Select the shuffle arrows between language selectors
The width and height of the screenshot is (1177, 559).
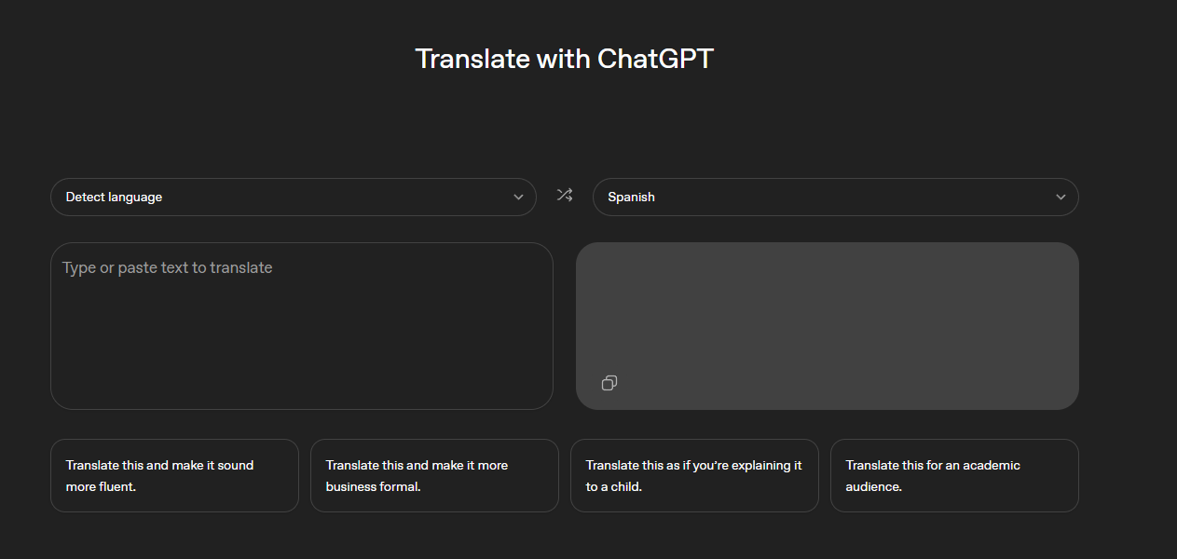(564, 196)
